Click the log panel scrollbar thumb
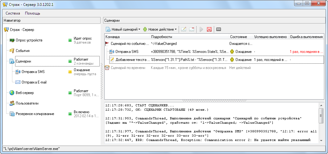328x154 pixels. coord(321,116)
